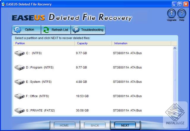Viewport: 190px width, 131px height.
Task: Select the "C: (NTFS)" partition label
Action: [x=34, y=53]
